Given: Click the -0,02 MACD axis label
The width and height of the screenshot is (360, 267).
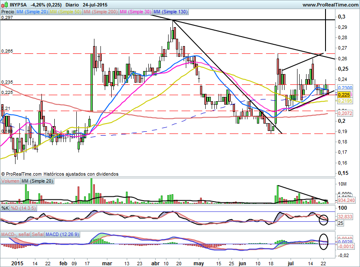Looking at the screenshot, I should tap(343, 255).
